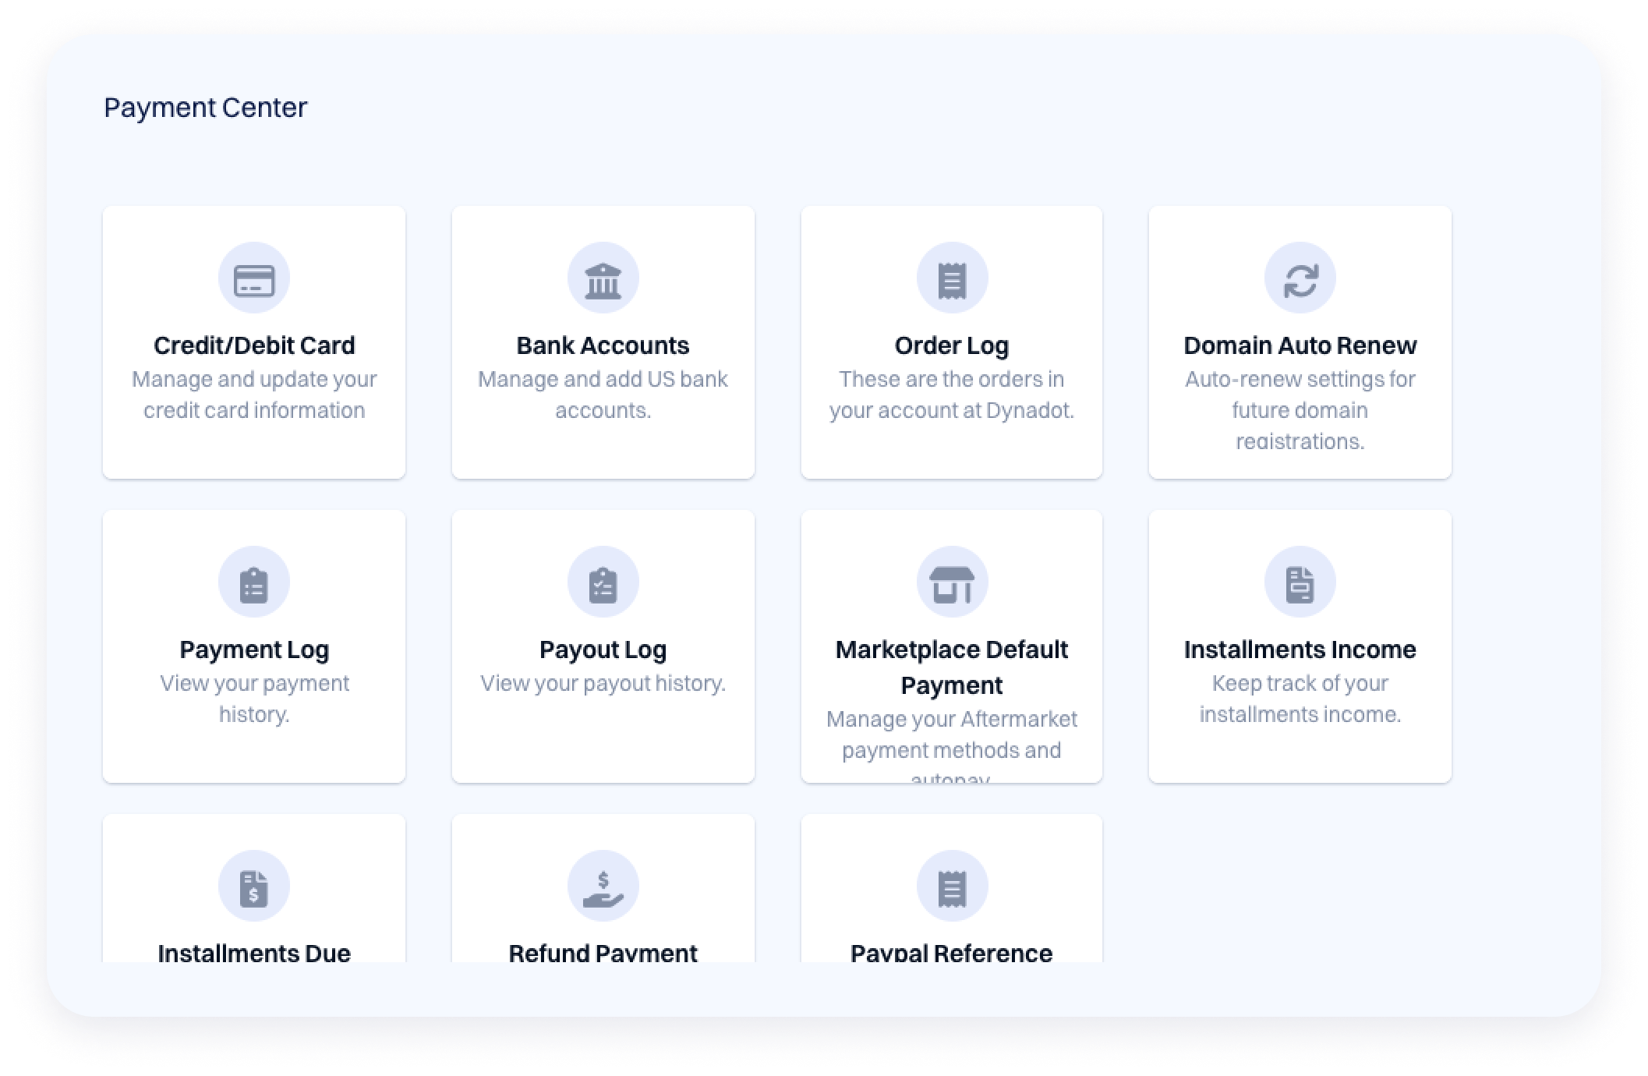Open the Credit/Debit Card title link
This screenshot has width=1648, height=1076.
tap(253, 345)
